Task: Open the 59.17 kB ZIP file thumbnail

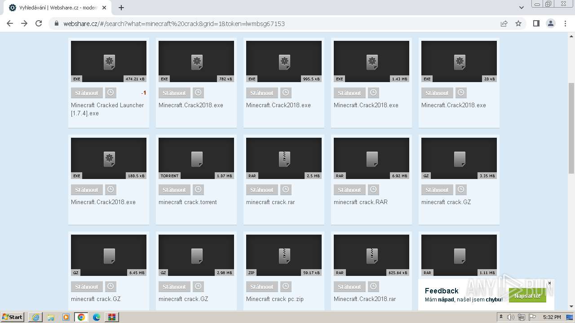Action: tap(284, 255)
